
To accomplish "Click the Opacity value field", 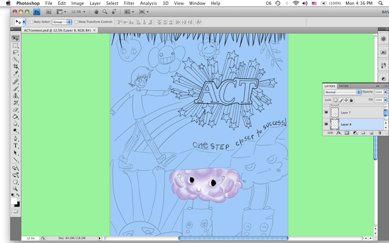I will point(377,92).
